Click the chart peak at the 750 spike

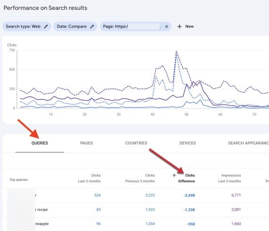(x=177, y=51)
